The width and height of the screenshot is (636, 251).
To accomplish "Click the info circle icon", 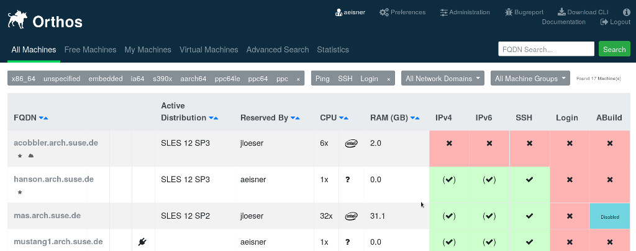I will pos(626,12).
